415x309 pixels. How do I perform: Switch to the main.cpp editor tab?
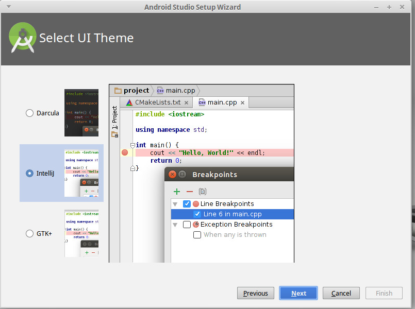221,102
